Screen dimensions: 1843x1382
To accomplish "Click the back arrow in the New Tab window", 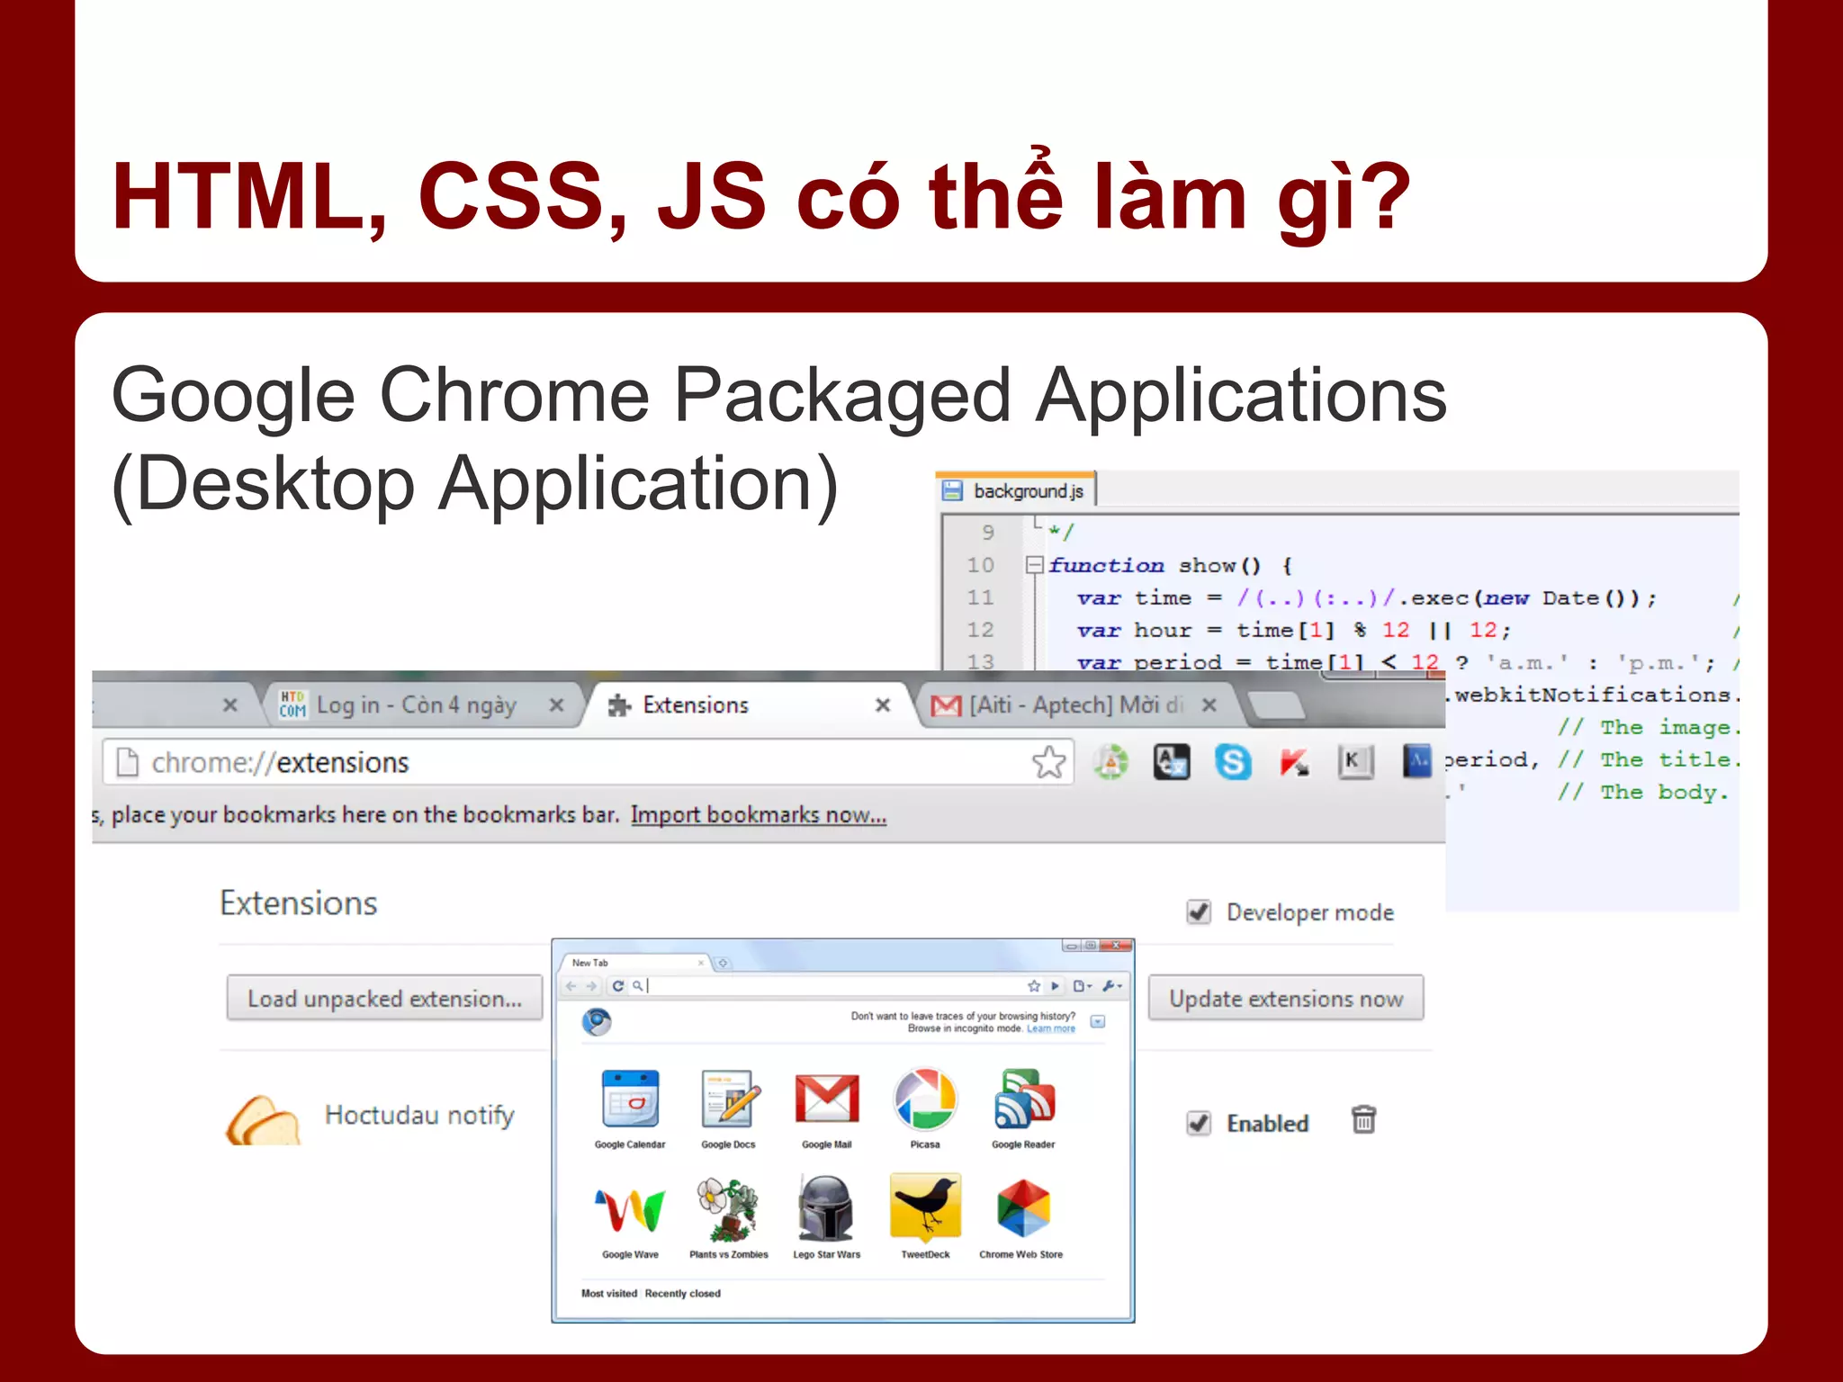I will pos(571,986).
